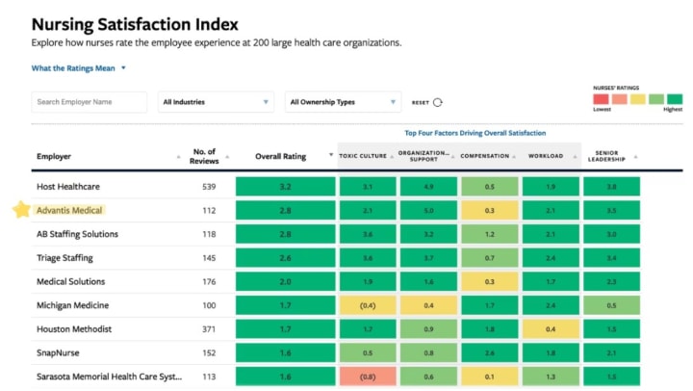Click Michigan Medicine's (0.4) toxic culture cell
This screenshot has width=693, height=391.
point(368,305)
